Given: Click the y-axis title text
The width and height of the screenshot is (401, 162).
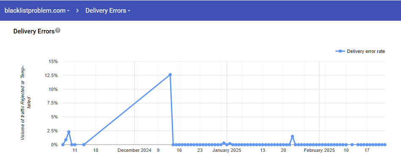Looking at the screenshot, I should click(x=26, y=102).
